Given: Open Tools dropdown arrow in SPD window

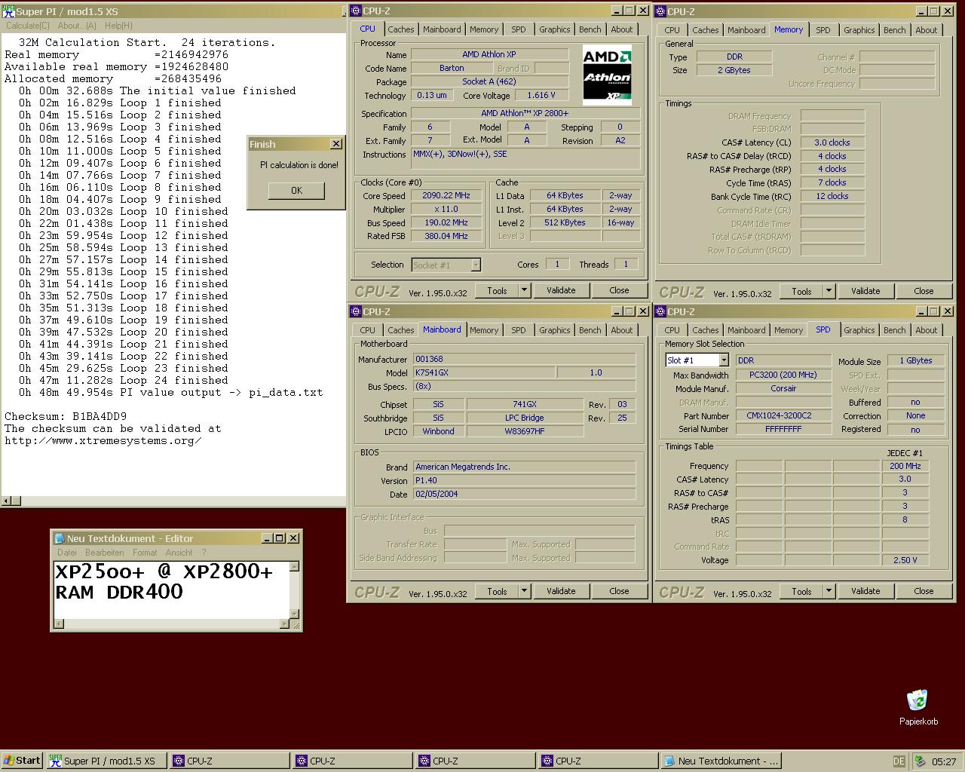Looking at the screenshot, I should pyautogui.click(x=829, y=591).
